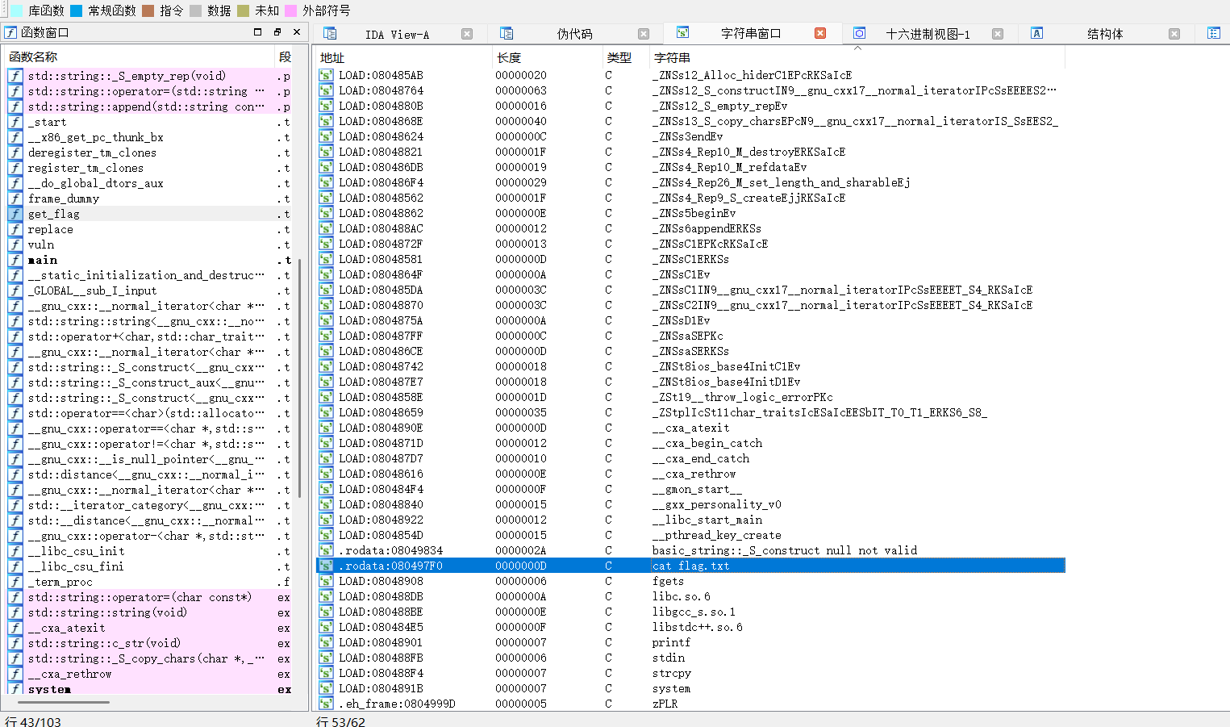The height and width of the screenshot is (727, 1230).
Task: Click function icon beside __x86_get_pc_thunk_bx
Action: click(15, 137)
